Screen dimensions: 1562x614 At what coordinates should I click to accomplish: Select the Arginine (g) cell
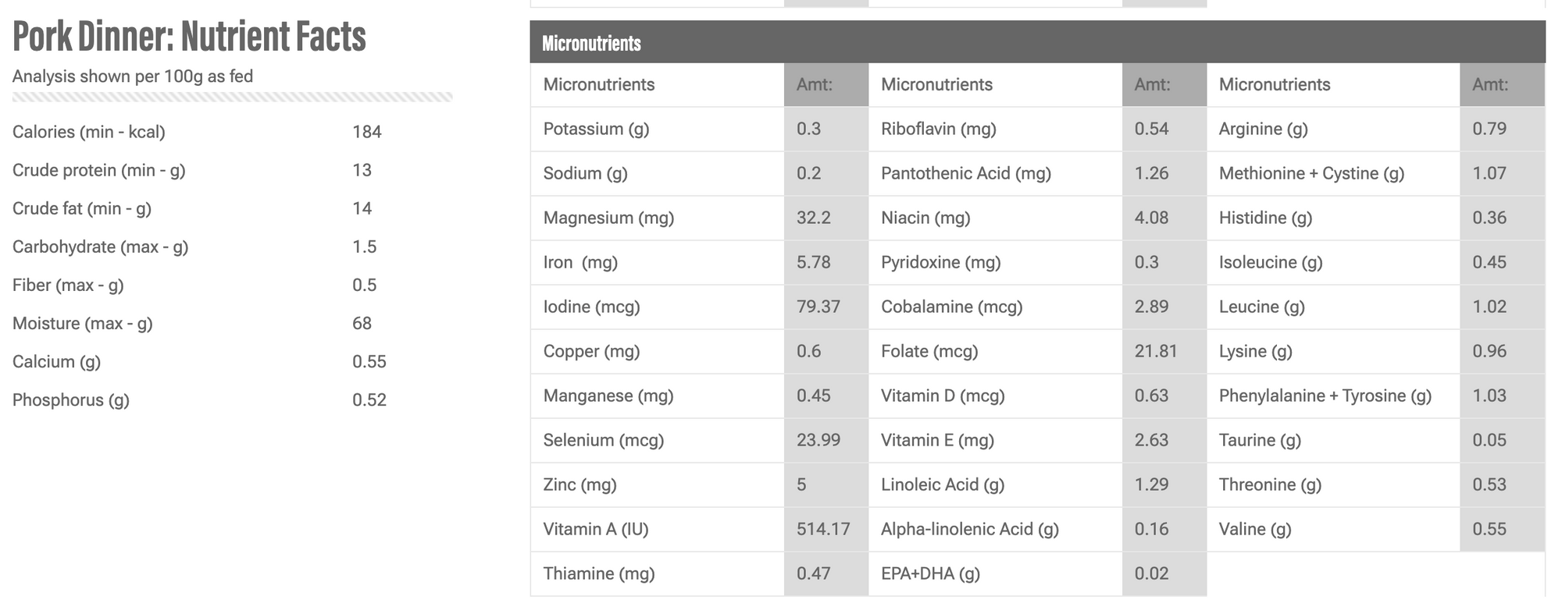point(1333,129)
